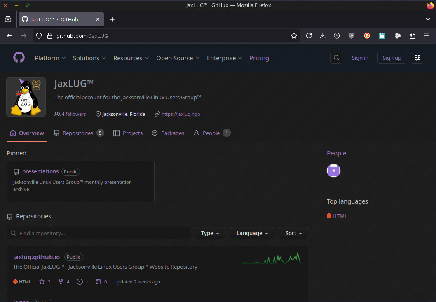Switch to the Repositories tab
The width and height of the screenshot is (436, 302).
click(x=79, y=133)
